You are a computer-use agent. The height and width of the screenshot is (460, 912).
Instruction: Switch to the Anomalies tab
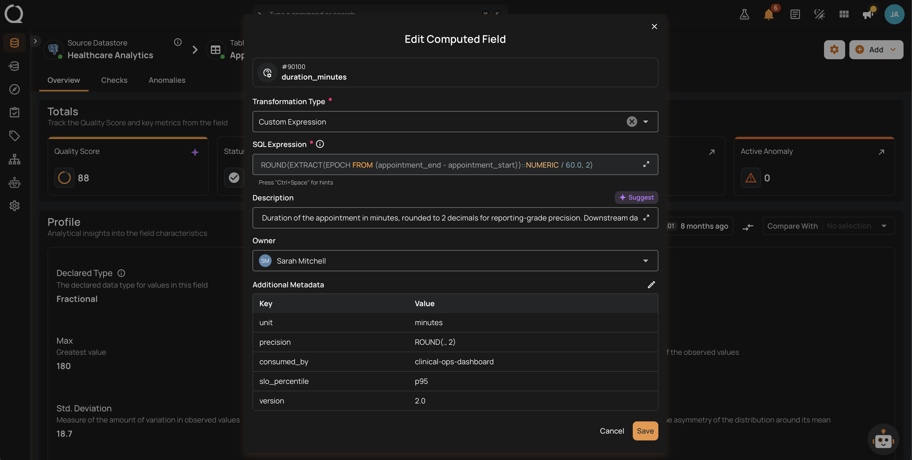167,80
